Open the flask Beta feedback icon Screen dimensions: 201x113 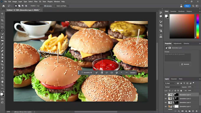181,6
